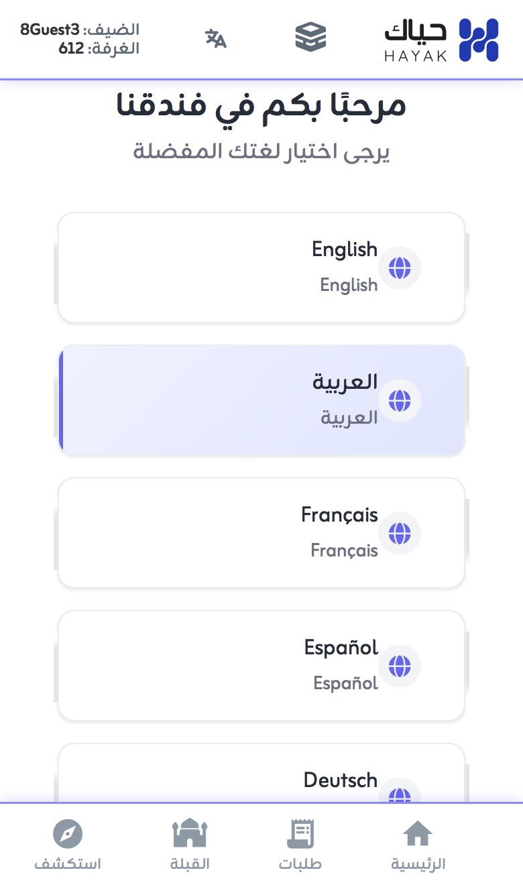Tap the mosque icon for القبلة
The height and width of the screenshot is (889, 523).
[189, 835]
